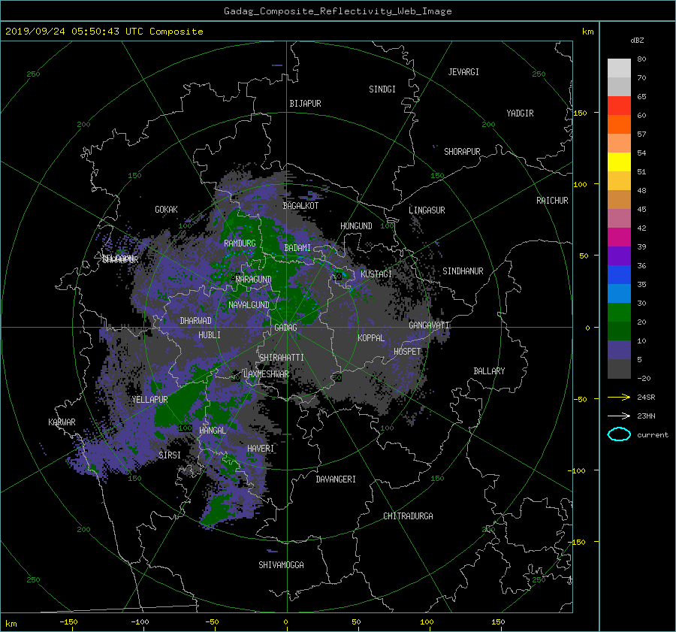This screenshot has height=632, width=676.
Task: Click the GOKAK city label
Action: click(x=166, y=210)
